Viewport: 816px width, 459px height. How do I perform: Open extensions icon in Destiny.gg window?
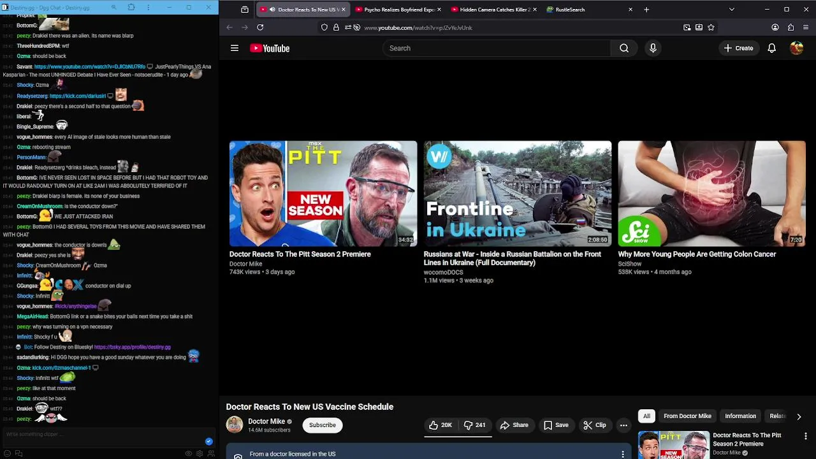131,8
